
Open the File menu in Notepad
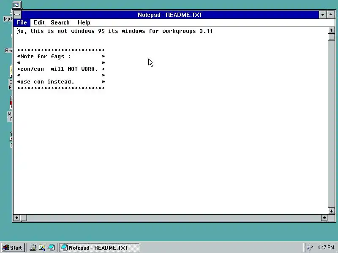coord(22,23)
